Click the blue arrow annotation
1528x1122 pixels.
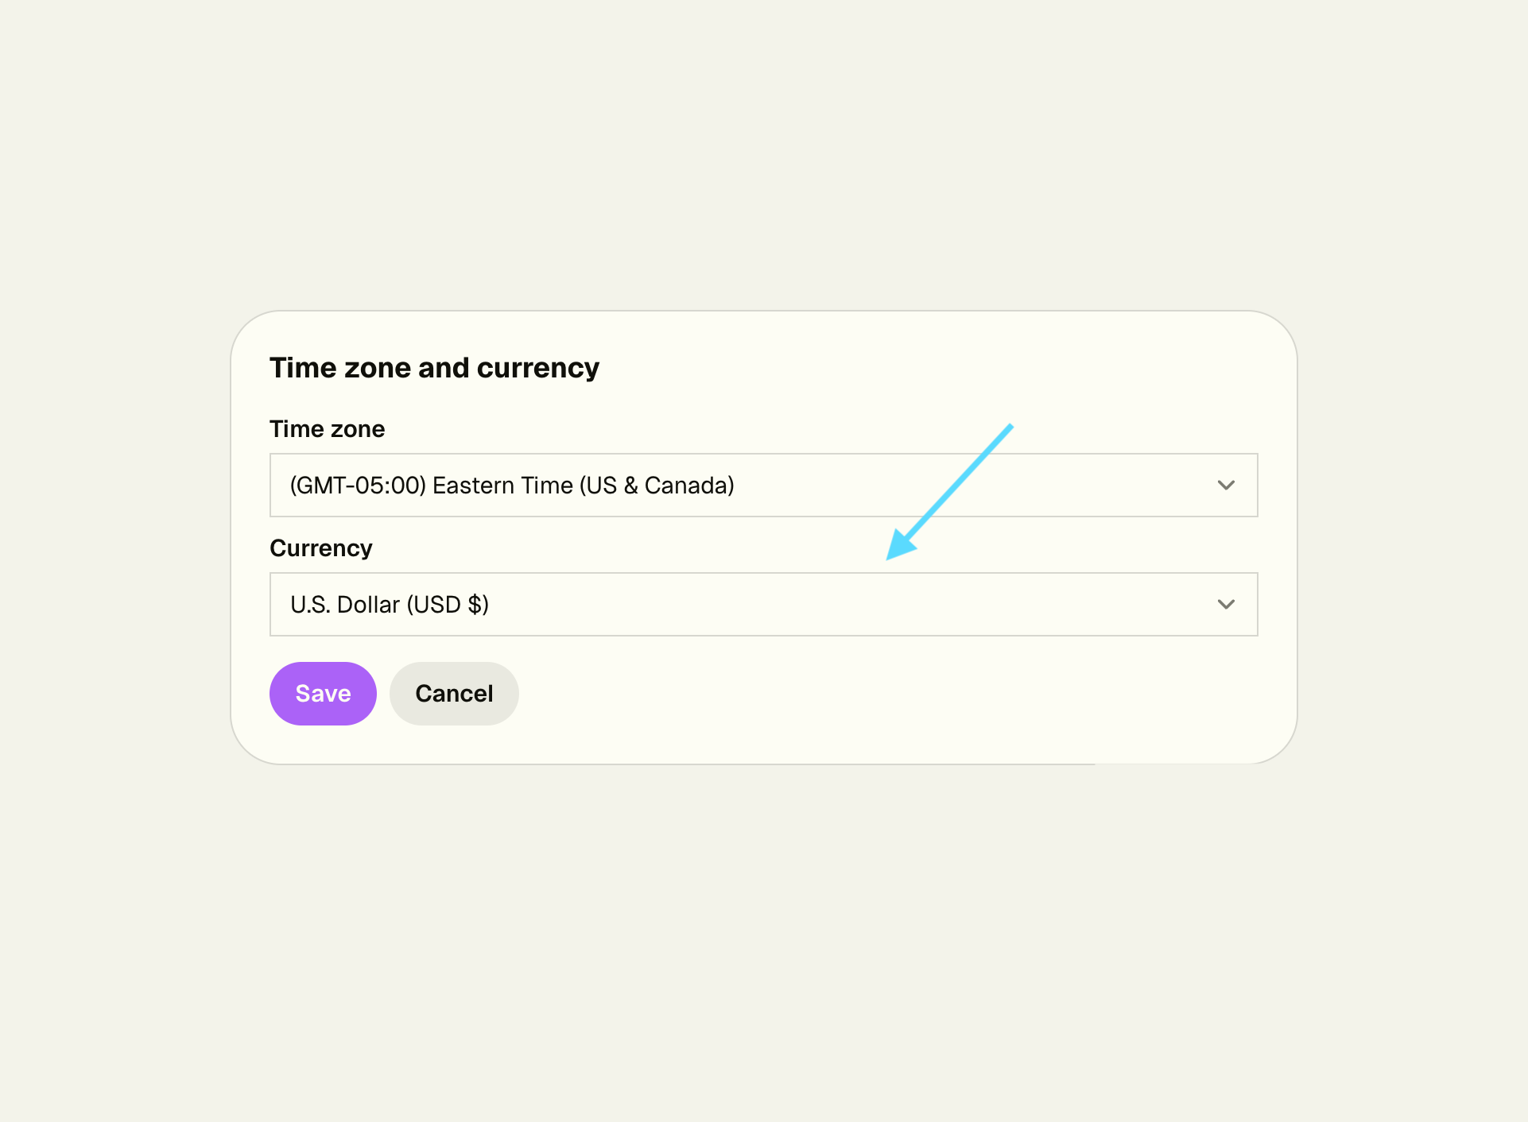point(948,492)
